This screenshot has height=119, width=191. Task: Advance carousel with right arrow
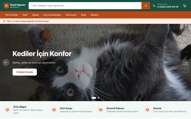185,62
